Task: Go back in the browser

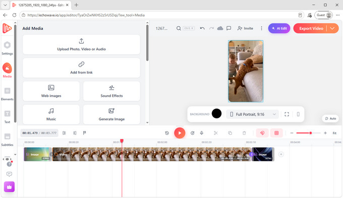Action: coord(5,15)
